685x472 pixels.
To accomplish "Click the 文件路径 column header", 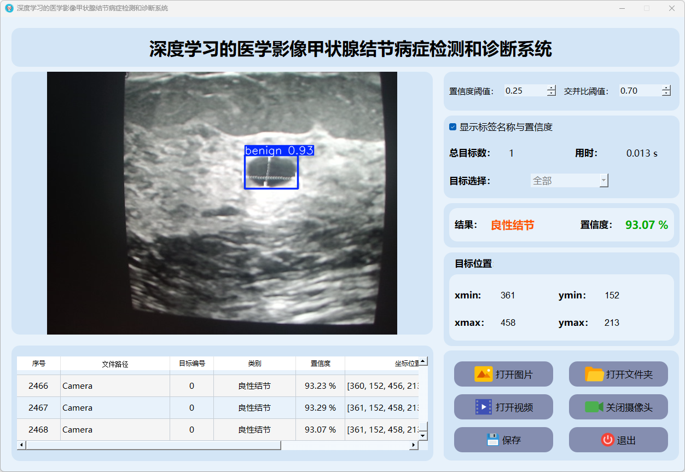I will click(x=115, y=364).
